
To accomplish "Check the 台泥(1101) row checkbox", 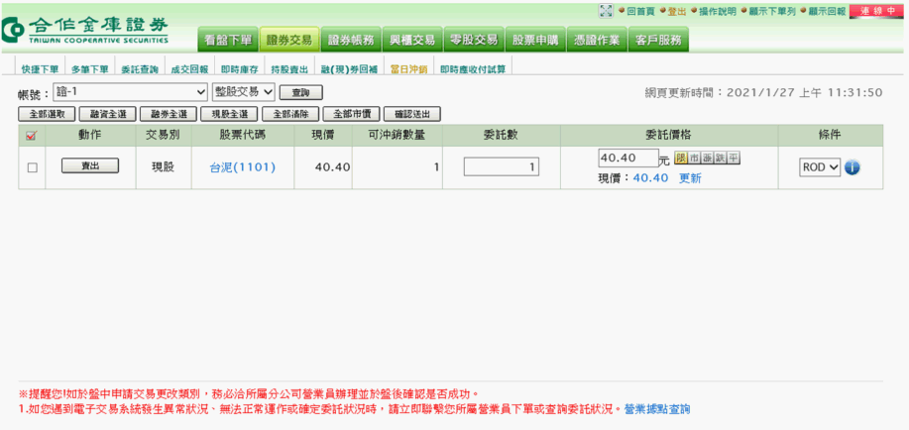I will 33,167.
